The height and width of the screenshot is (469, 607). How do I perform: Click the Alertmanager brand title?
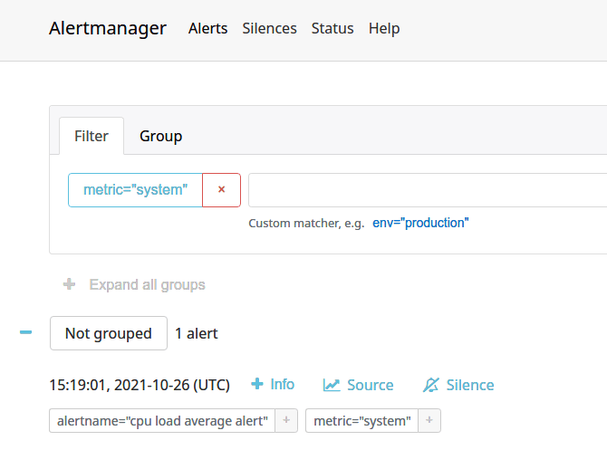tap(108, 28)
